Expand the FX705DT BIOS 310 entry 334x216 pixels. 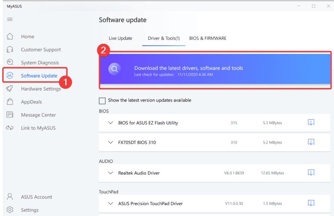[110, 142]
